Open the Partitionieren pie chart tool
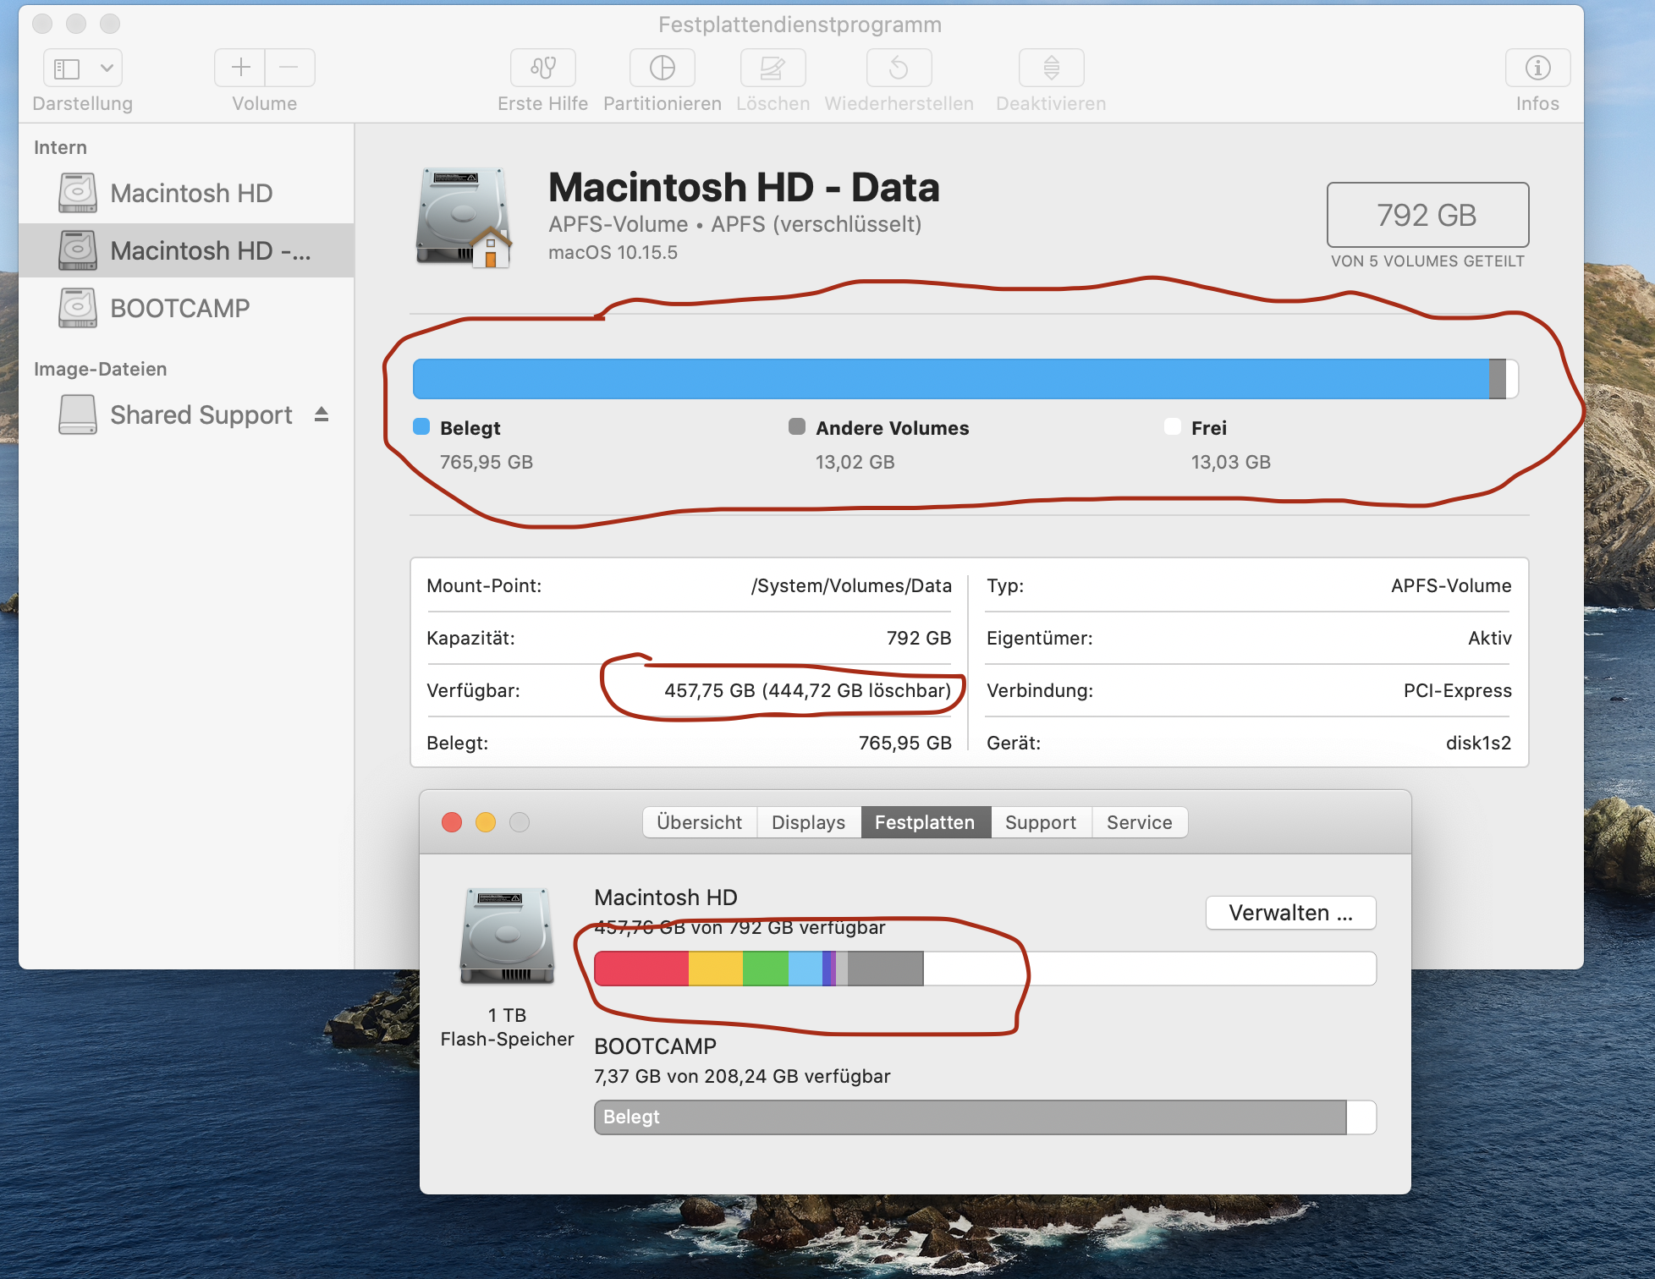Viewport: 1655px width, 1279px height. pyautogui.click(x=662, y=68)
